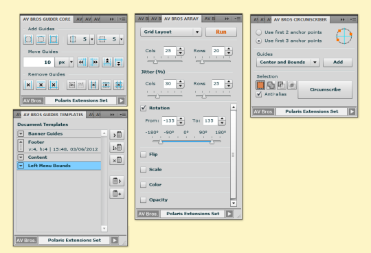Switch to AV BROS ARRAY tab
The width and height of the screenshot is (371, 253).
click(181, 19)
